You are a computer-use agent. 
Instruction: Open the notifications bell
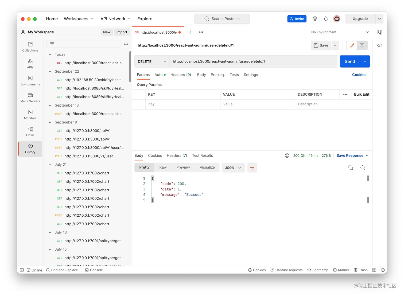[x=326, y=19]
